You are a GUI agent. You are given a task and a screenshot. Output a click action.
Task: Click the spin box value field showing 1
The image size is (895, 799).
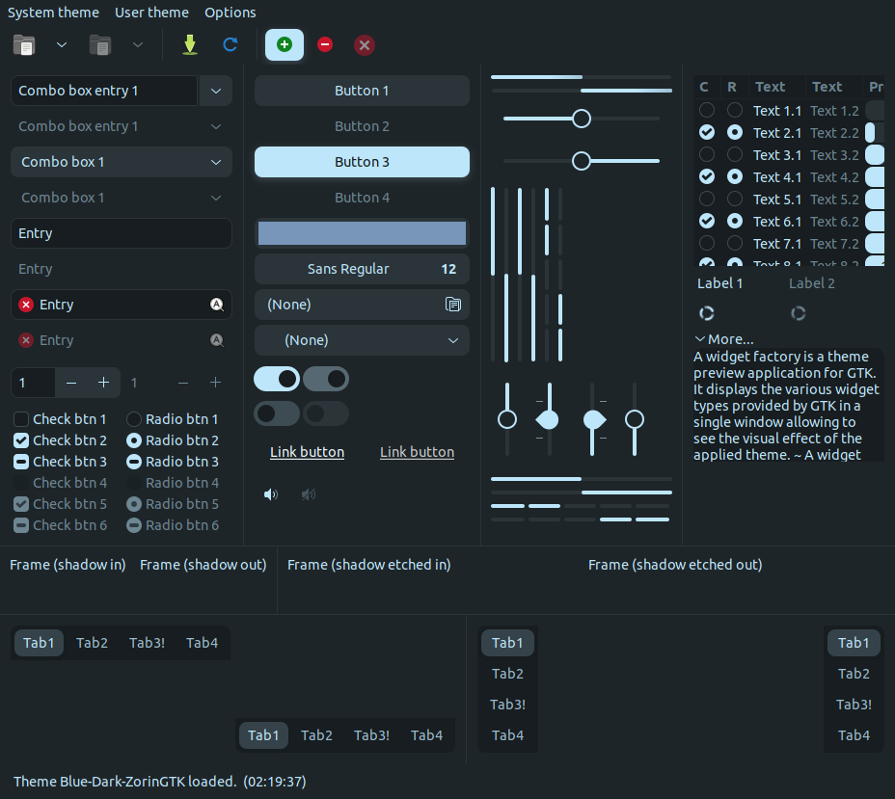pyautogui.click(x=33, y=383)
